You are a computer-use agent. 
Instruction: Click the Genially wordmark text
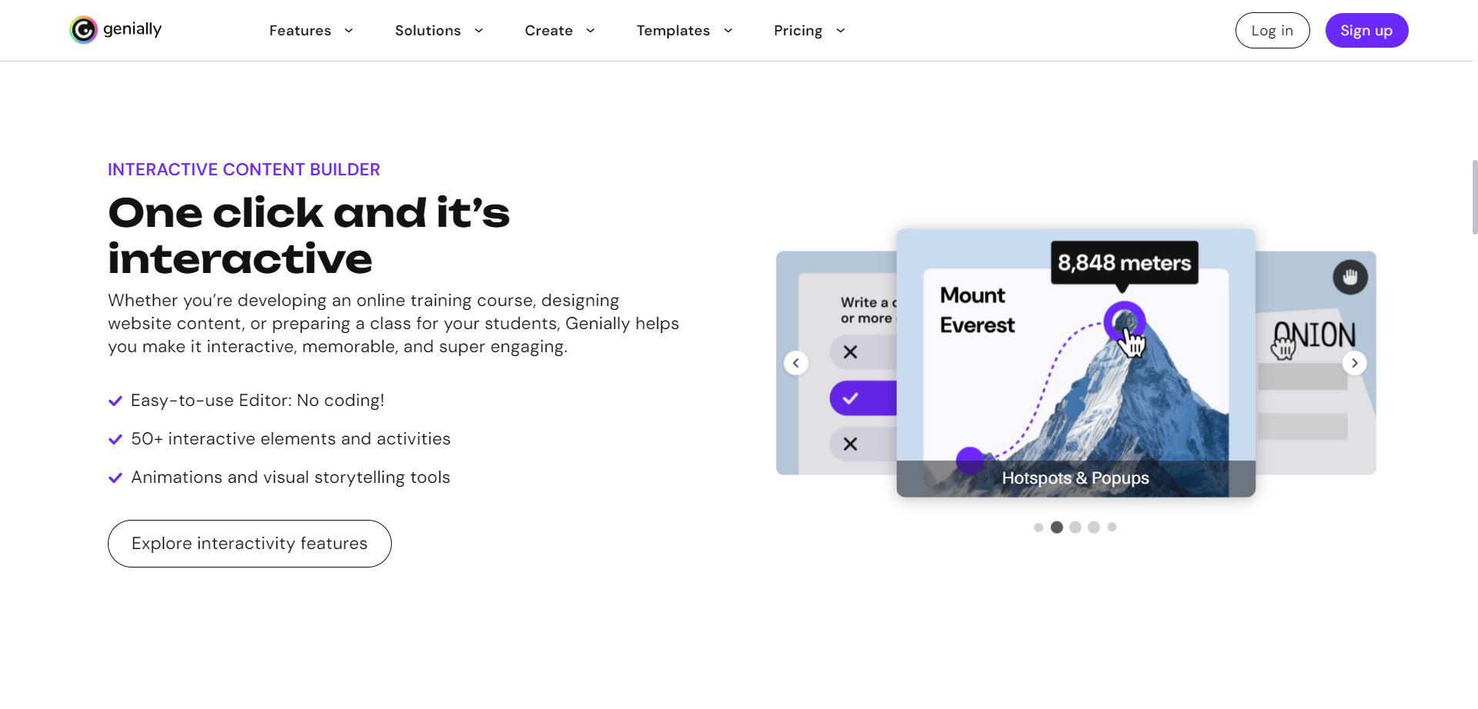132,29
